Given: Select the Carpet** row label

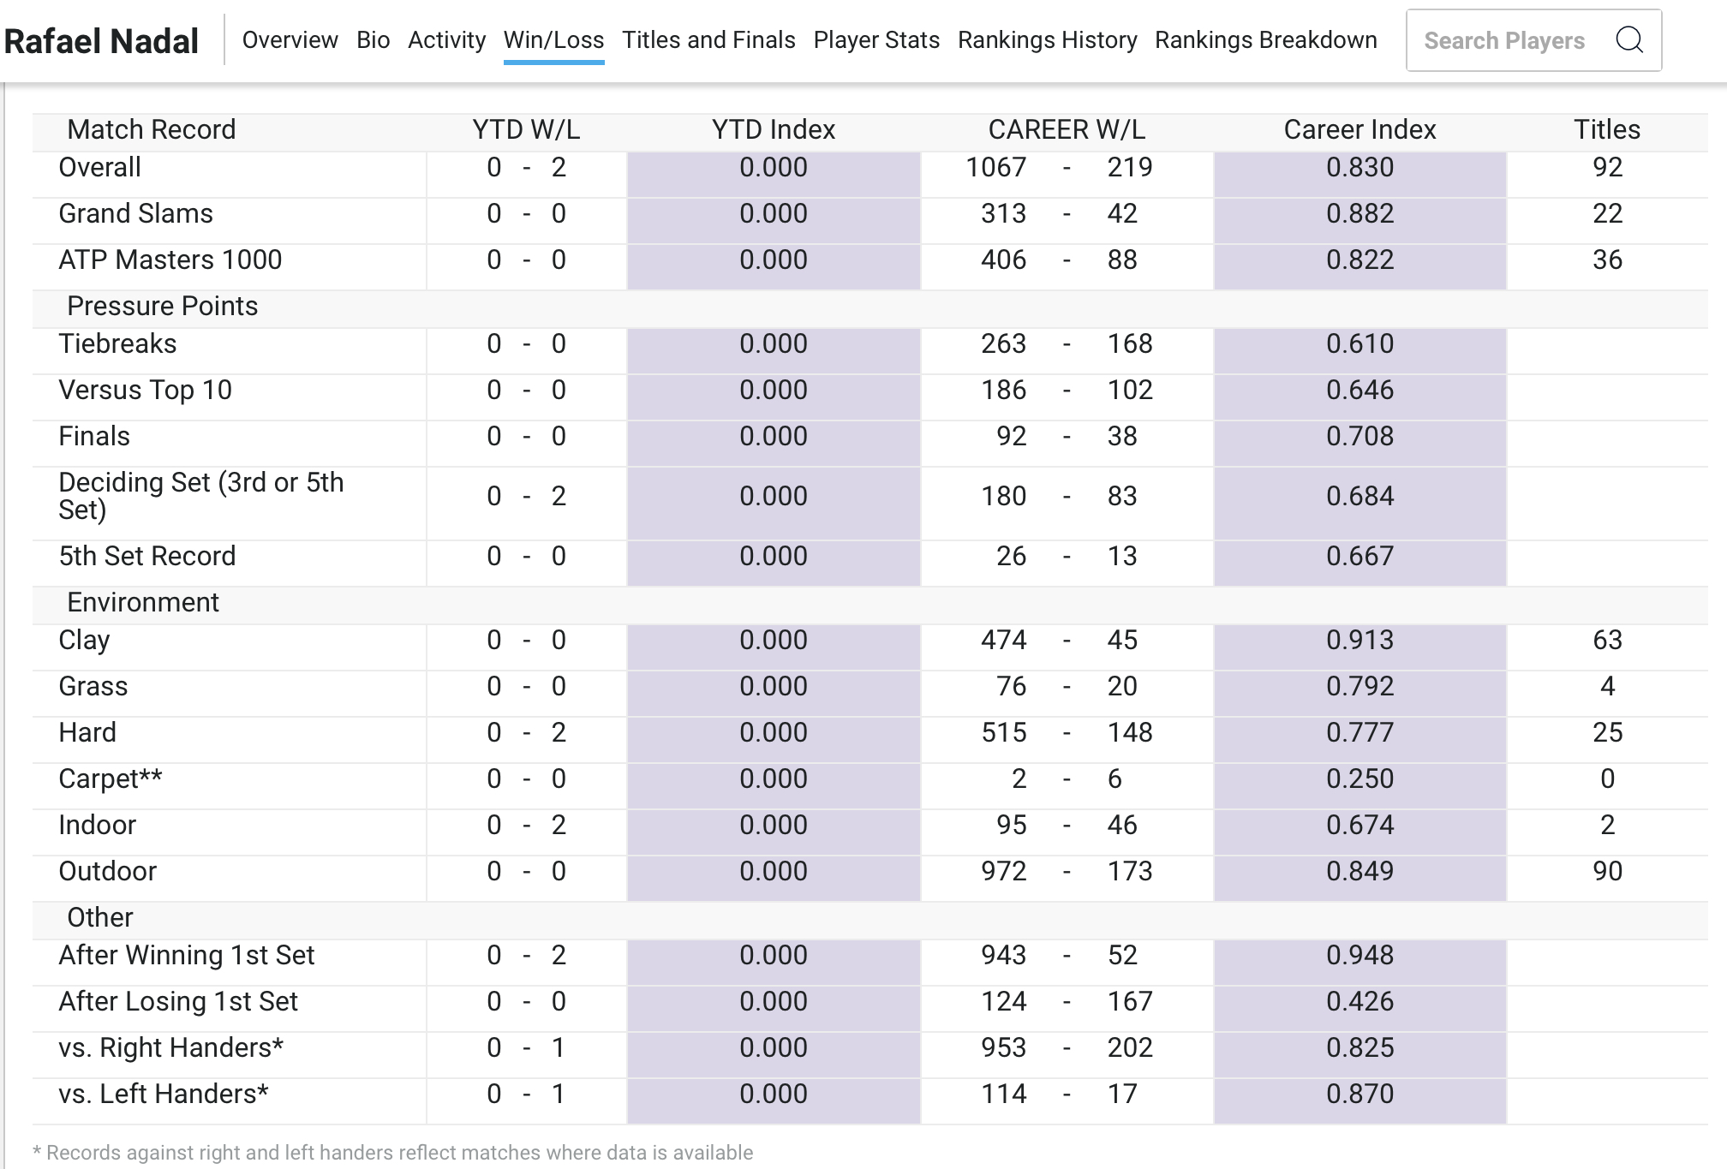Looking at the screenshot, I should [x=110, y=778].
